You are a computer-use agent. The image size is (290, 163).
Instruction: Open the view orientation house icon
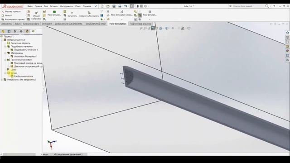(x=183, y=28)
